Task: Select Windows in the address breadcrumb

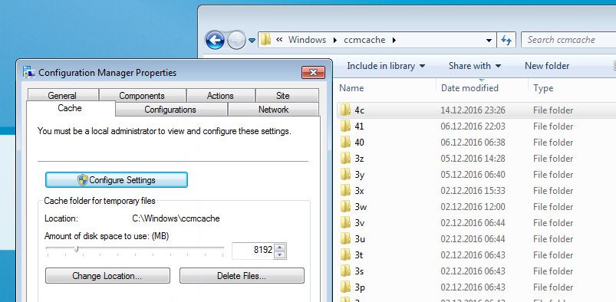Action: pyautogui.click(x=307, y=40)
